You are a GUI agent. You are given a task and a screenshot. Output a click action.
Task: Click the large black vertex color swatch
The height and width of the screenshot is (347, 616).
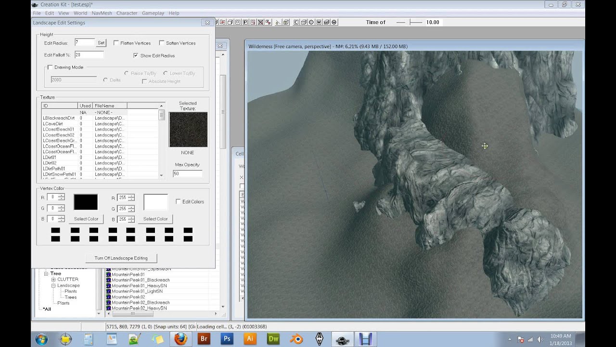[x=86, y=202]
